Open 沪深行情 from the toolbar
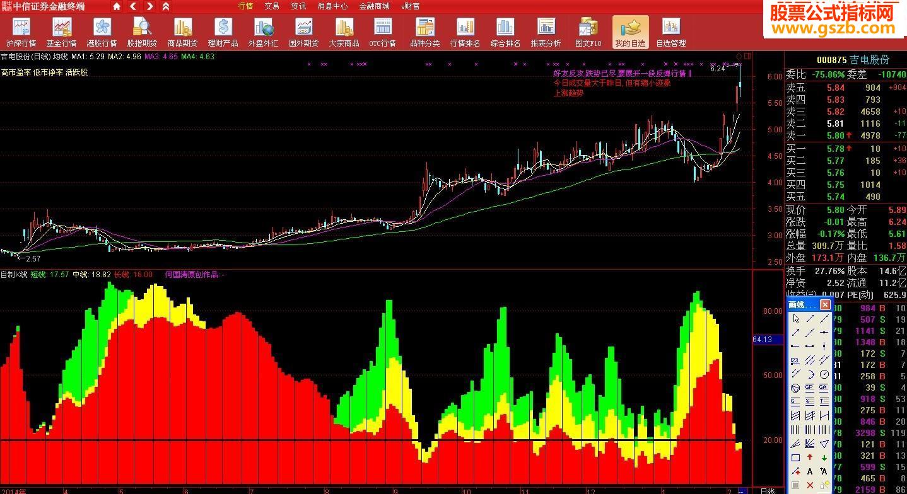 21,32
